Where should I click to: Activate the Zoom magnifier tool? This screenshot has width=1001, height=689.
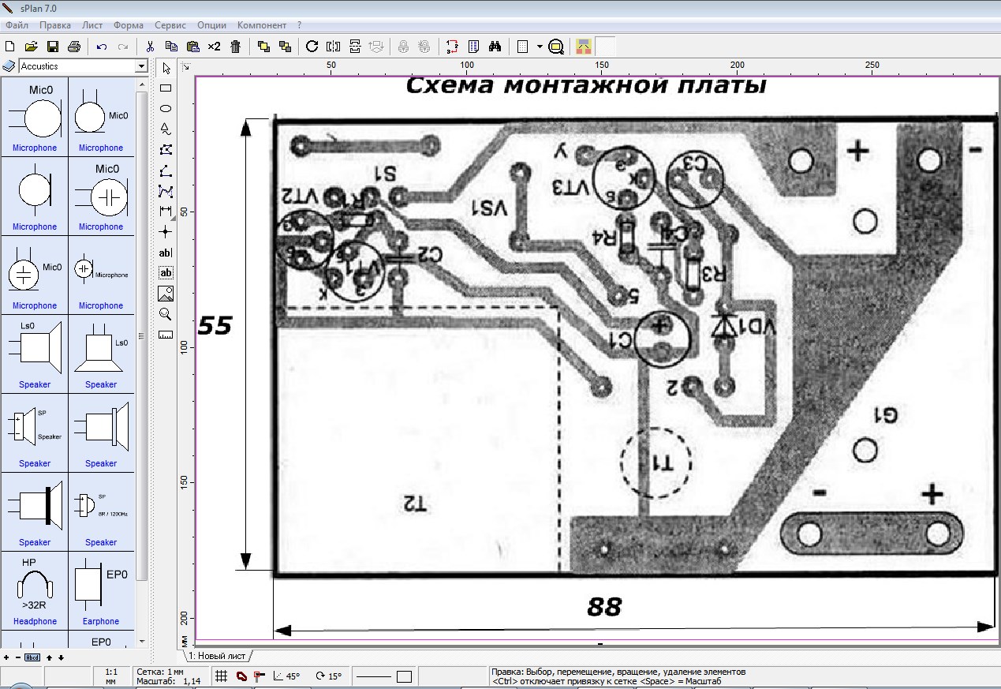pyautogui.click(x=166, y=314)
